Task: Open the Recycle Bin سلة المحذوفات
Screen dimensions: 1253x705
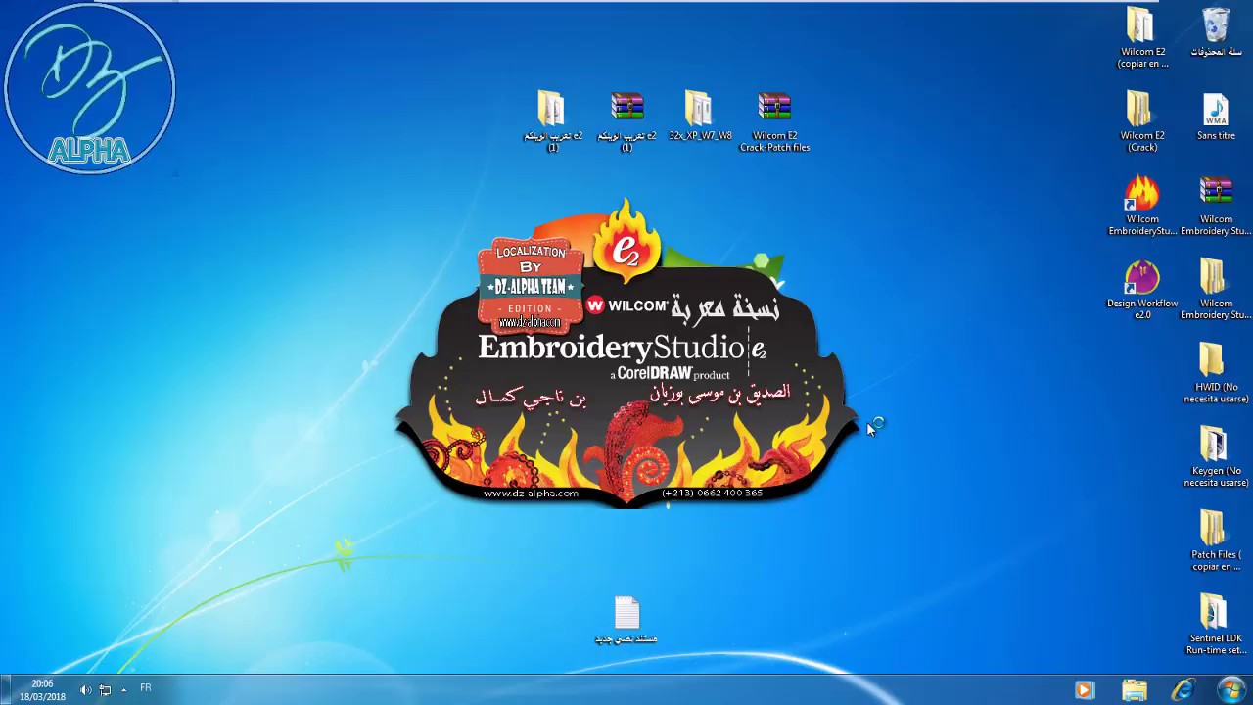Action: pos(1216,31)
